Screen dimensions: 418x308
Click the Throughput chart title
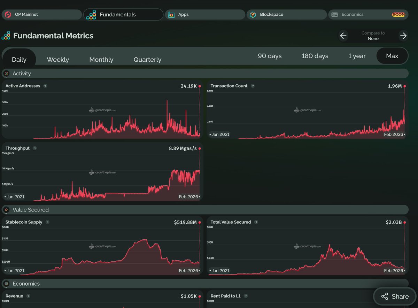pyautogui.click(x=17, y=148)
